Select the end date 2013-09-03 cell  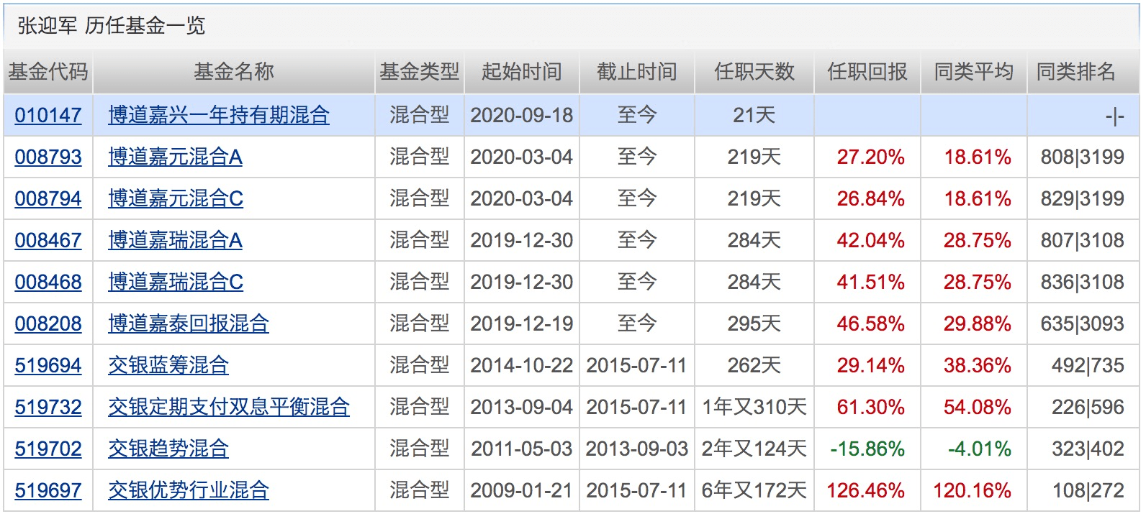click(x=637, y=449)
